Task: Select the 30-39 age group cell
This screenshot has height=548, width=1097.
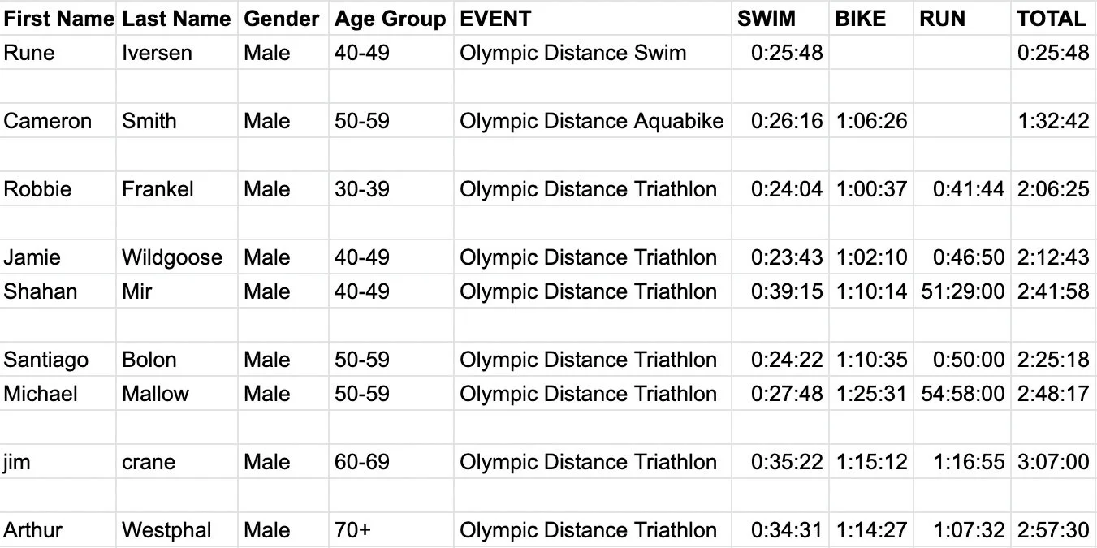Action: (x=361, y=190)
